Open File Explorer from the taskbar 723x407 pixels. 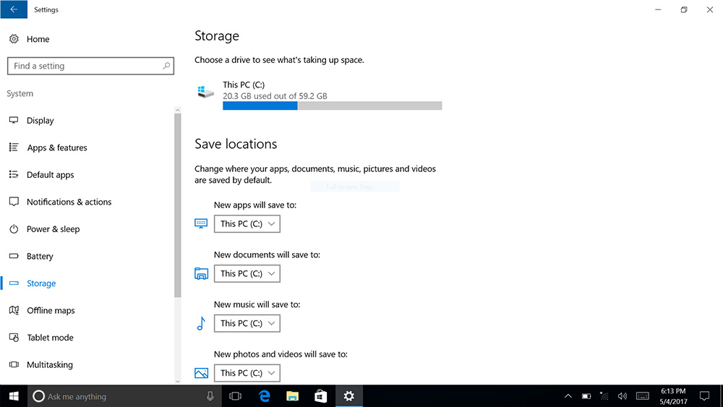coord(292,396)
